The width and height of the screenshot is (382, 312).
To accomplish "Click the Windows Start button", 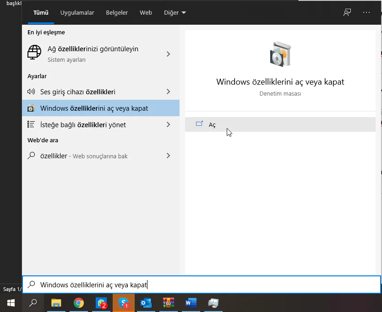I will click(11, 303).
